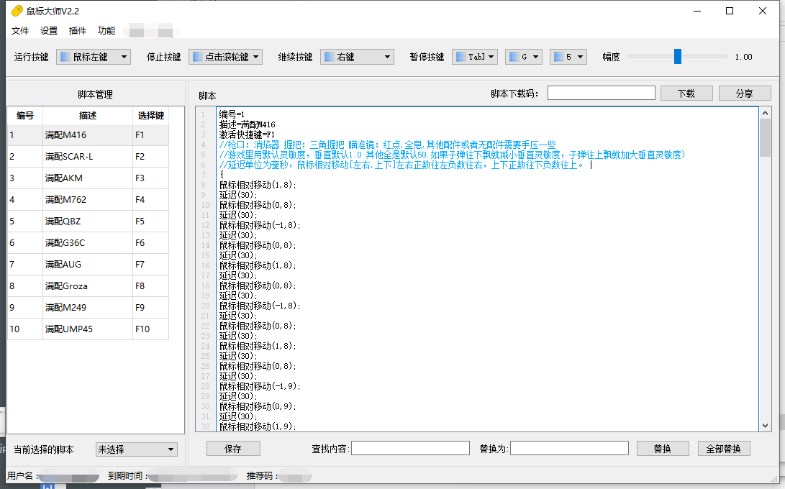Viewport: 785px width, 489px height.
Task: Select script row 满配SCAR-L
Action: pos(88,157)
